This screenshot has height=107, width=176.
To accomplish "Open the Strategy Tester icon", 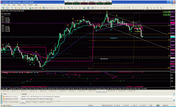I will point(26,8).
